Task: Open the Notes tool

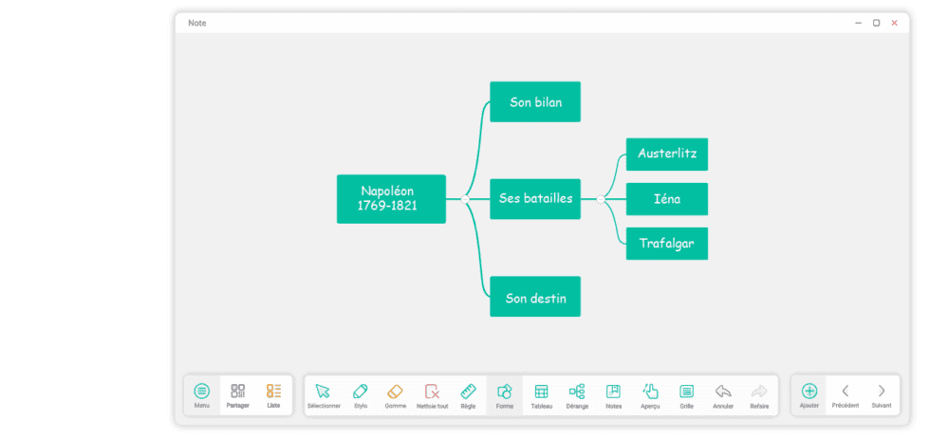Action: point(613,392)
